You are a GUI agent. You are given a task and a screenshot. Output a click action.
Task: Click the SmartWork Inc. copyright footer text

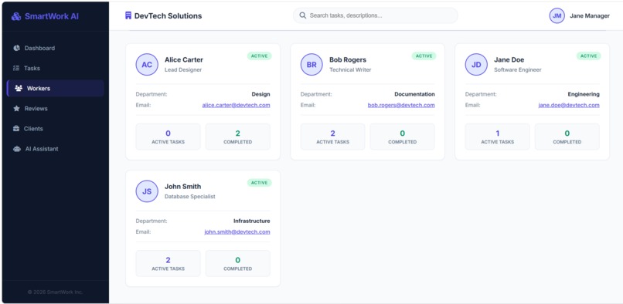(x=55, y=292)
